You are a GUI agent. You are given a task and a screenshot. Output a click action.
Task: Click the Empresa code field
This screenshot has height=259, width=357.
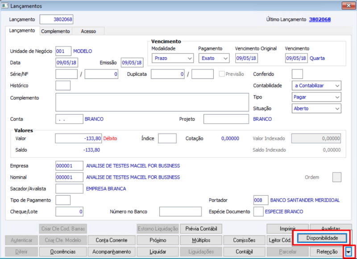[x=70, y=166]
